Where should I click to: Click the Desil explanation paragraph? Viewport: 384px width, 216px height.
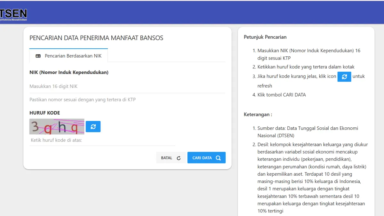[313, 178]
